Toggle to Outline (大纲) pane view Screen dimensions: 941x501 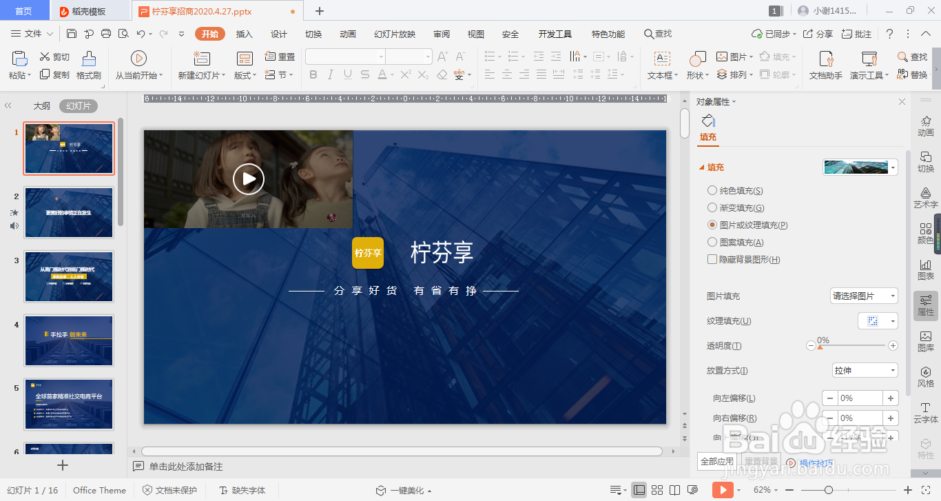click(42, 106)
